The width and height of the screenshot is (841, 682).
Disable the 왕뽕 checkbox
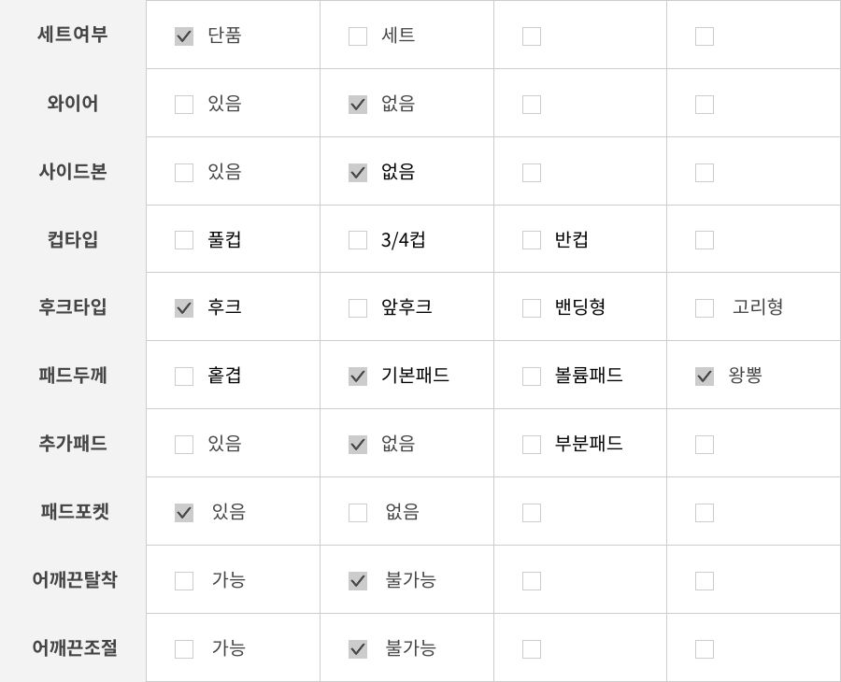pyautogui.click(x=705, y=377)
